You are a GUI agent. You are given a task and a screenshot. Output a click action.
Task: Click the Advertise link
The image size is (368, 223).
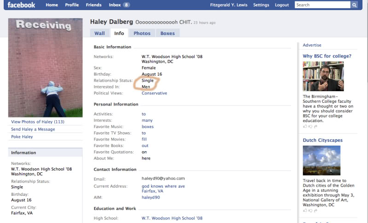click(312, 45)
